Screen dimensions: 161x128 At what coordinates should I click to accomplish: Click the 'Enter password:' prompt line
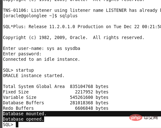coord(22,54)
